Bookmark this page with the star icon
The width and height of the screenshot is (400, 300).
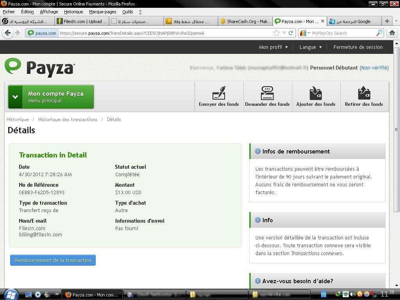(276, 33)
